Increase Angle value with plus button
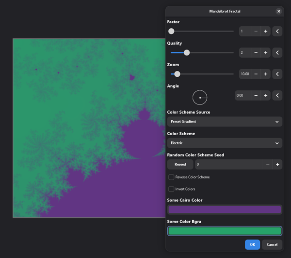 [x=266, y=95]
